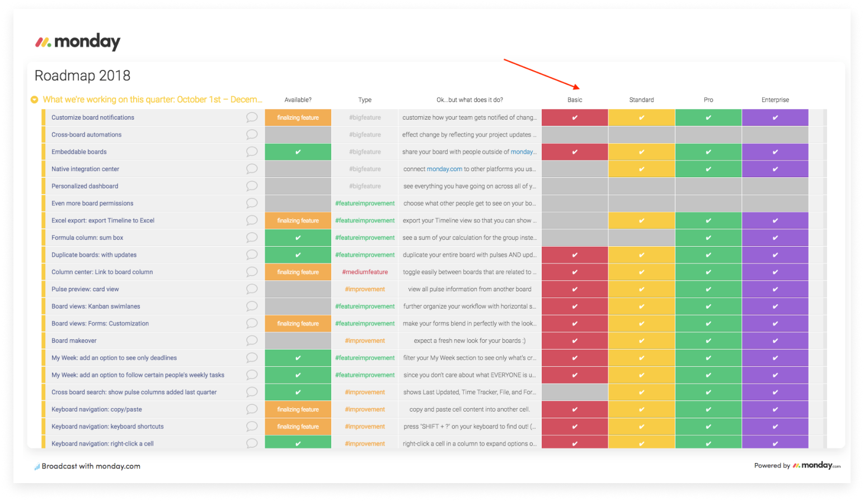
Task: Click the group title 'What we're working on this quarter'
Action: coord(152,100)
